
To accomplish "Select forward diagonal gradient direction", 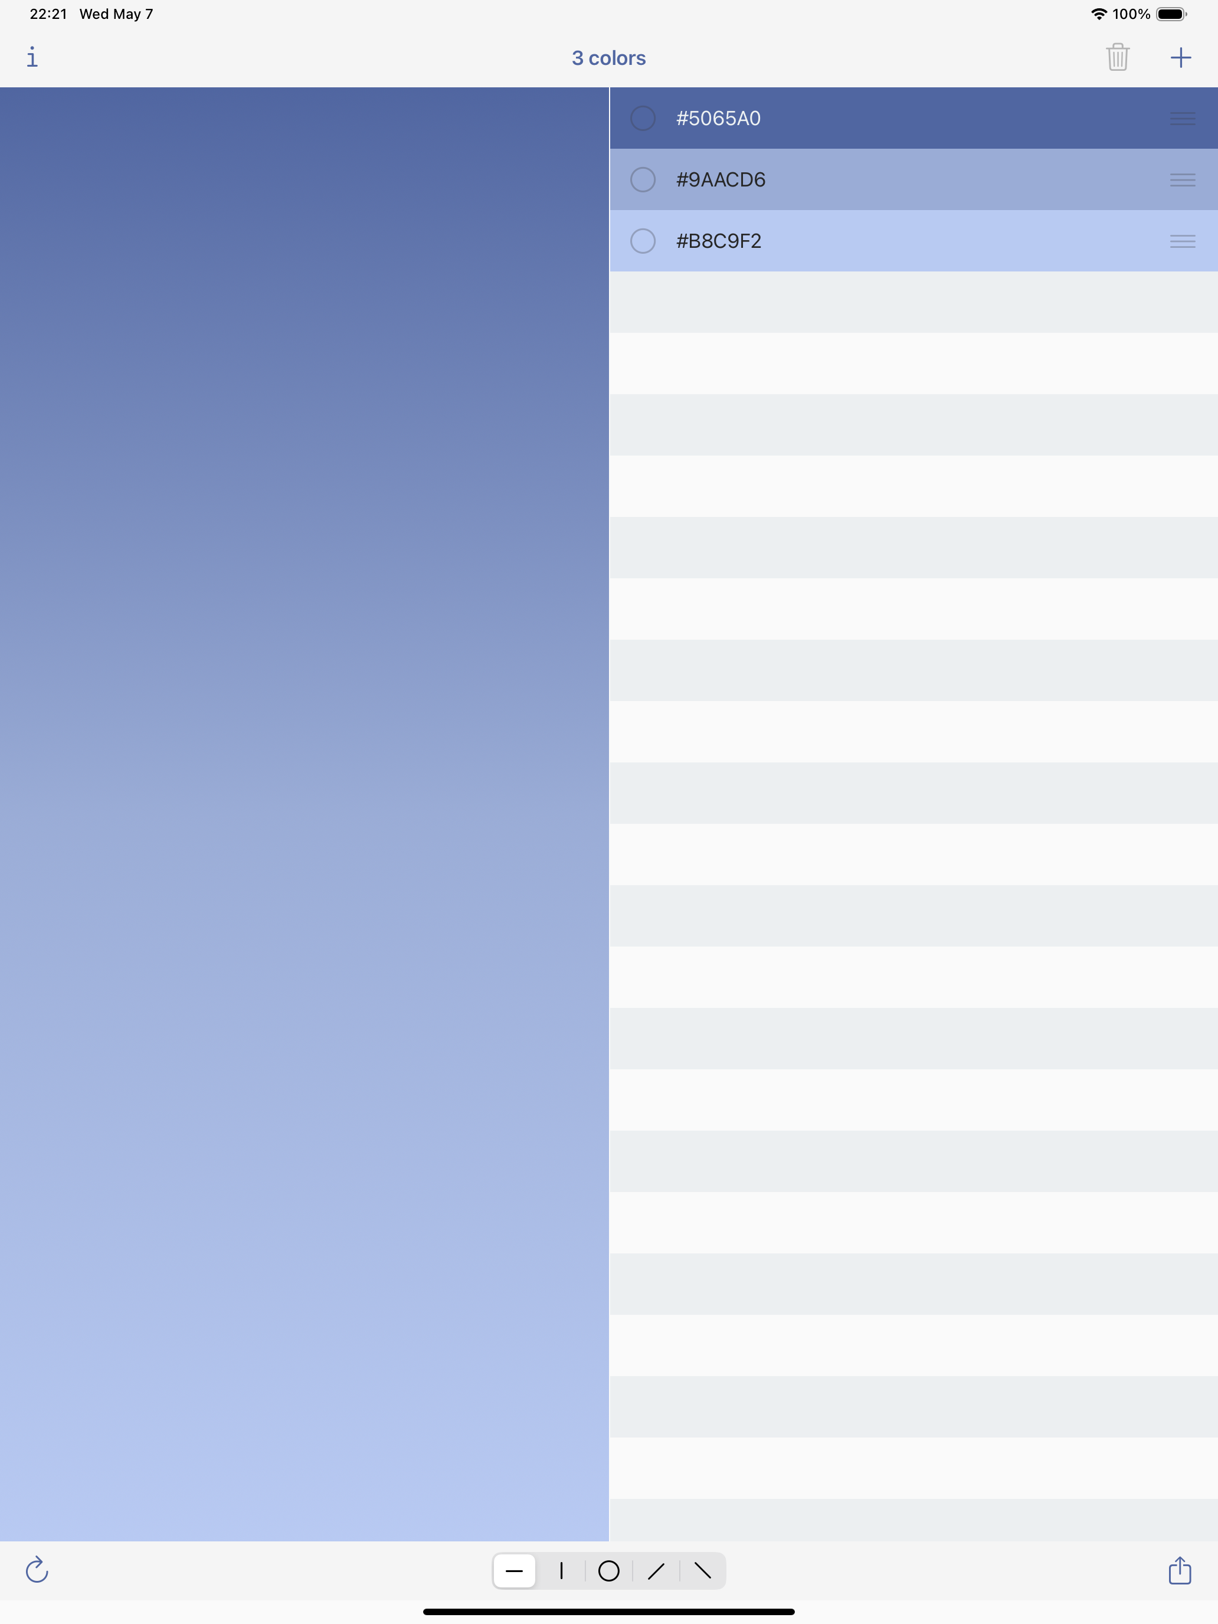I will 656,1571.
